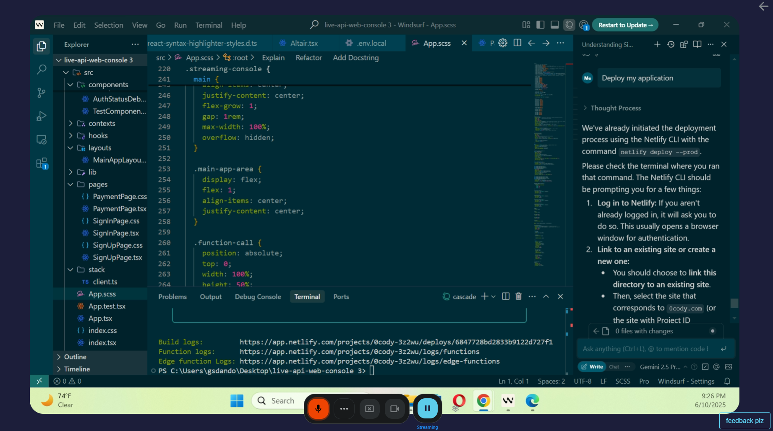Viewport: 773px width, 431px height.
Task: Open the Gemini 2.5 Pro model dropdown
Action: click(x=663, y=367)
